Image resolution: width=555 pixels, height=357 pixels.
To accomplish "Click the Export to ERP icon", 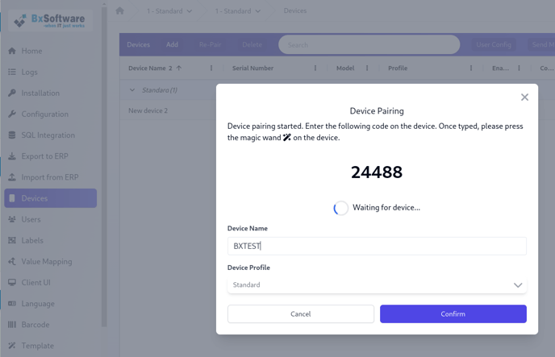I will pyautogui.click(x=12, y=156).
